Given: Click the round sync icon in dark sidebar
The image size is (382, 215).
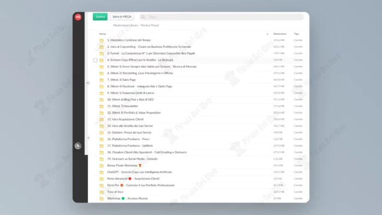Looking at the screenshot, I should click(78, 146).
